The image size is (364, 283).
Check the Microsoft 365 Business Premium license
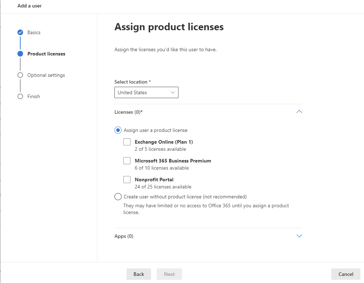coord(127,161)
